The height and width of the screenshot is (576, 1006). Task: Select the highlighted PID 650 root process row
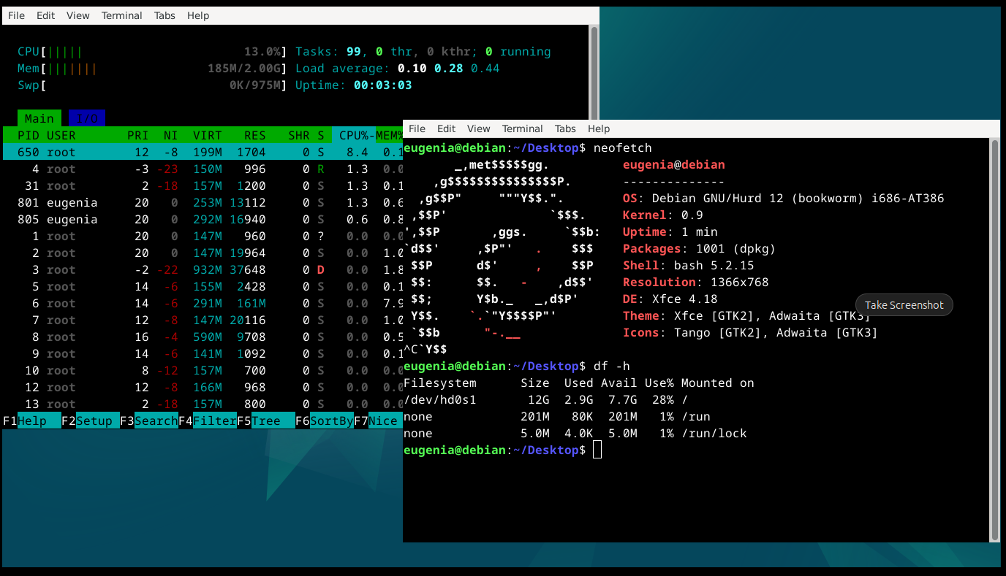click(203, 152)
